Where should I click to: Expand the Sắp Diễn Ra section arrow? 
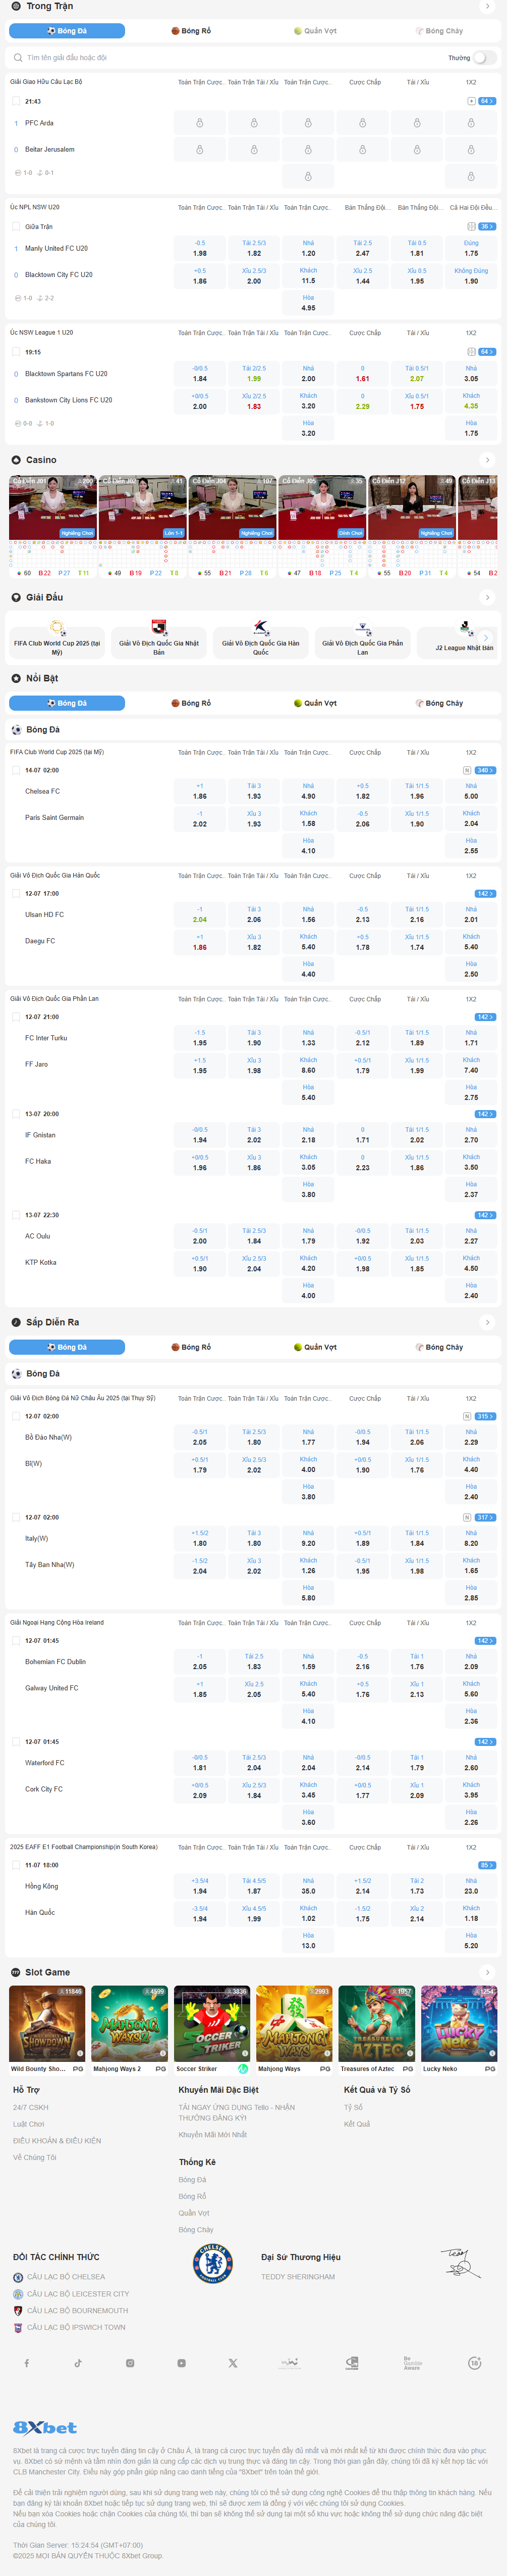(487, 1322)
